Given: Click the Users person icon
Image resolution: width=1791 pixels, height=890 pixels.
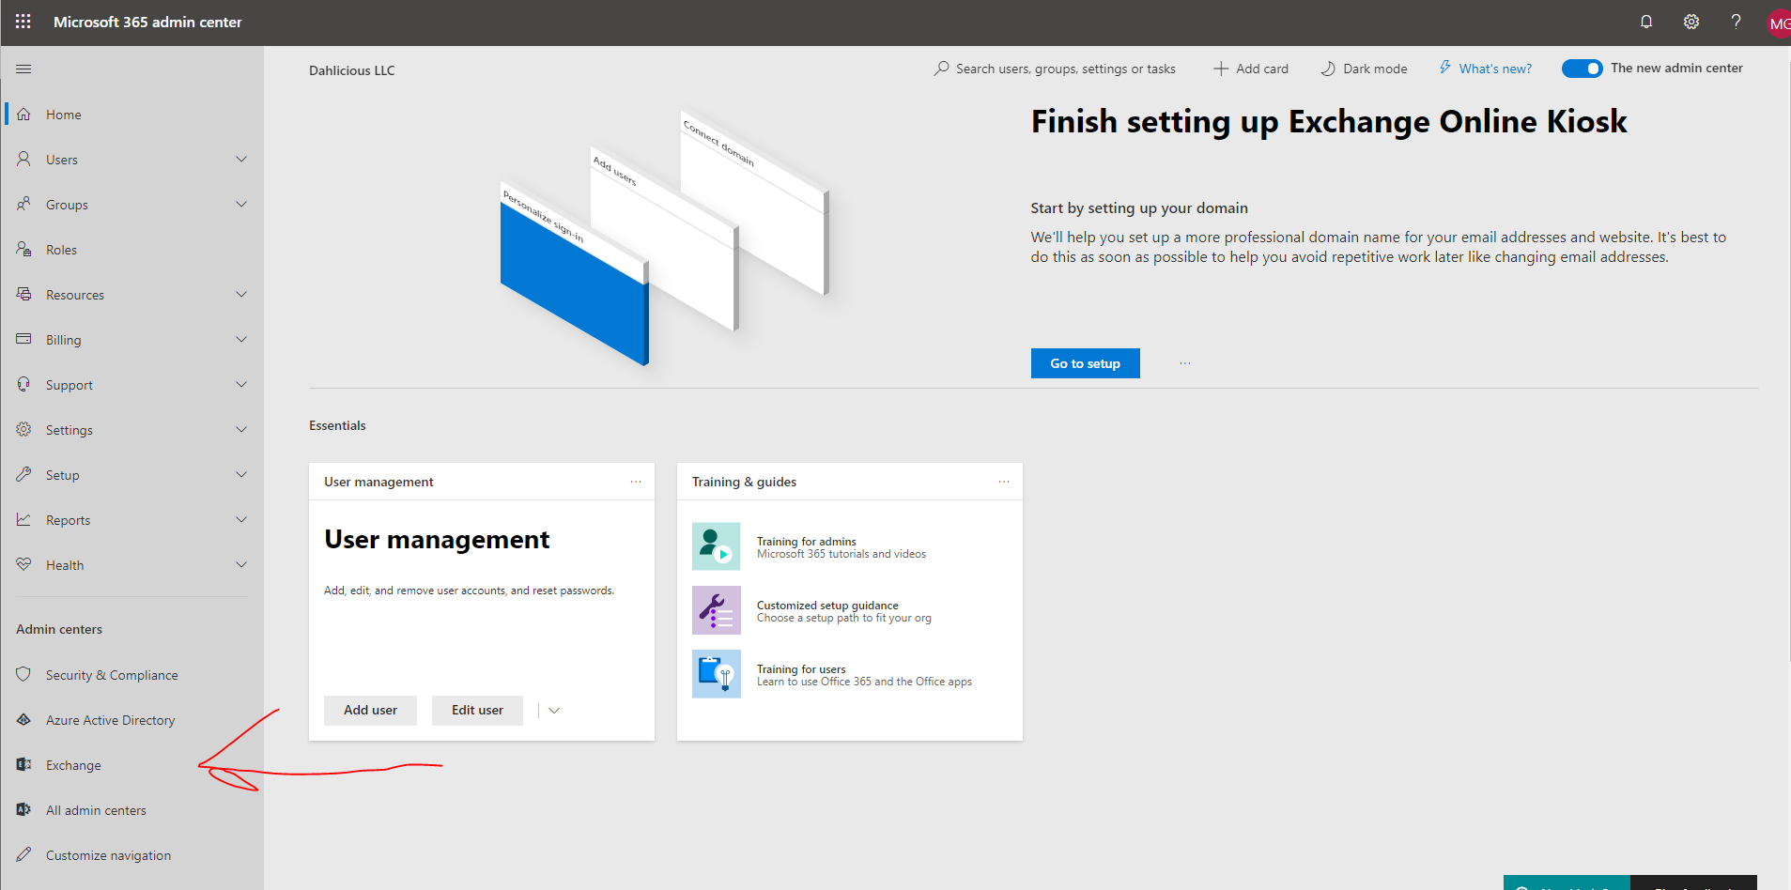Looking at the screenshot, I should coord(23,159).
